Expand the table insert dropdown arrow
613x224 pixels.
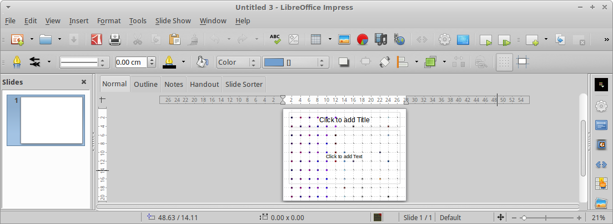coord(330,39)
